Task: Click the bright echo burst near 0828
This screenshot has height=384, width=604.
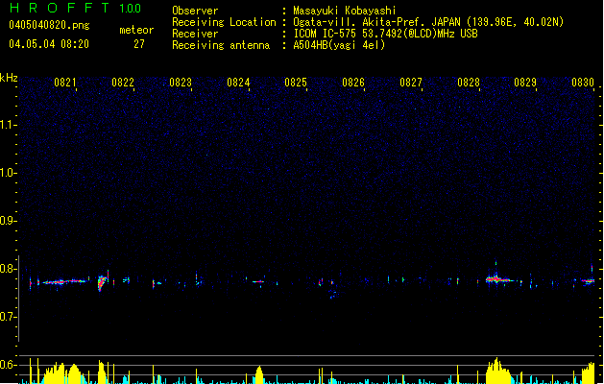Action: 497,278
